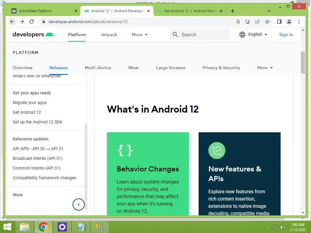
Task: Open Get Android 12 sidebar link
Action: pyautogui.click(x=27, y=112)
